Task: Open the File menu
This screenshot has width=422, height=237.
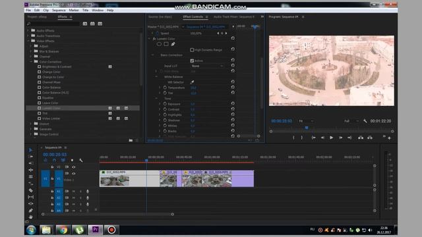Action: [x=28, y=11]
